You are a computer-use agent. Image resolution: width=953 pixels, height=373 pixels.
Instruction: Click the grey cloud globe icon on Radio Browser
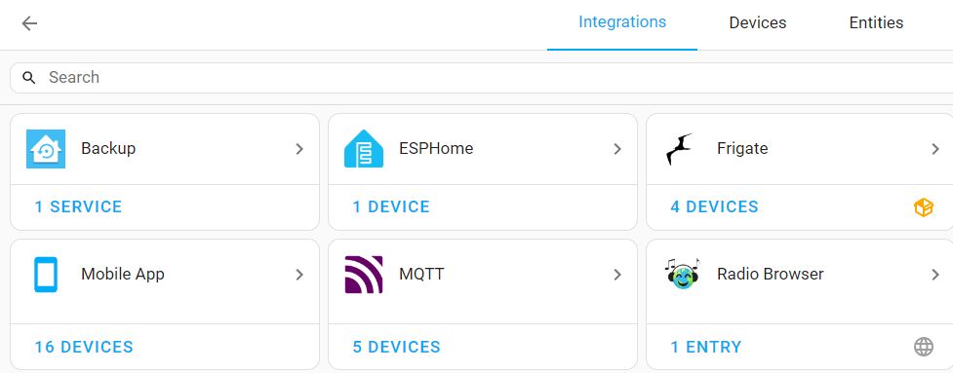point(923,347)
